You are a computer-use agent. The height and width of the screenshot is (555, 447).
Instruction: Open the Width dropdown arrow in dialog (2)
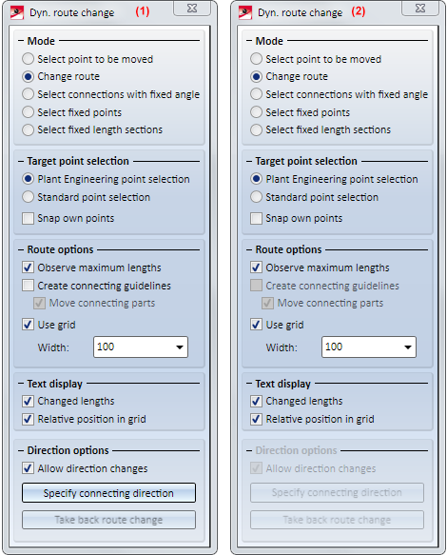click(408, 347)
